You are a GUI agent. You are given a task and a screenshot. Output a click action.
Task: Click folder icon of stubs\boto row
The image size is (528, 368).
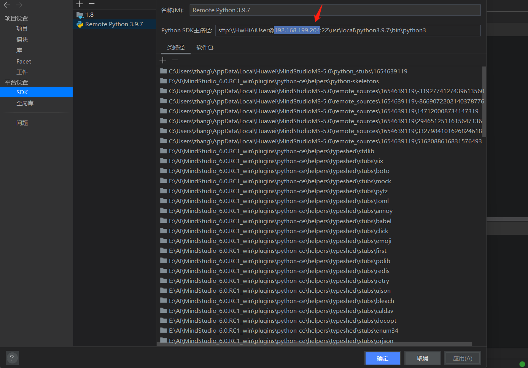tap(164, 171)
